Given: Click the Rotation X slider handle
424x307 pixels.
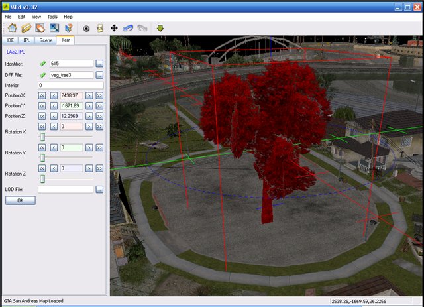Looking at the screenshot, I should 42,137.
